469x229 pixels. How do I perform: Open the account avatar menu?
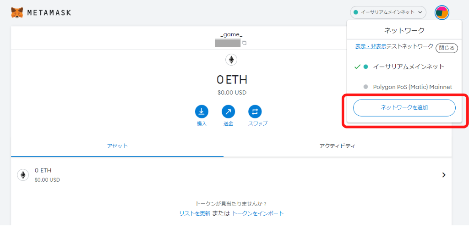click(442, 12)
